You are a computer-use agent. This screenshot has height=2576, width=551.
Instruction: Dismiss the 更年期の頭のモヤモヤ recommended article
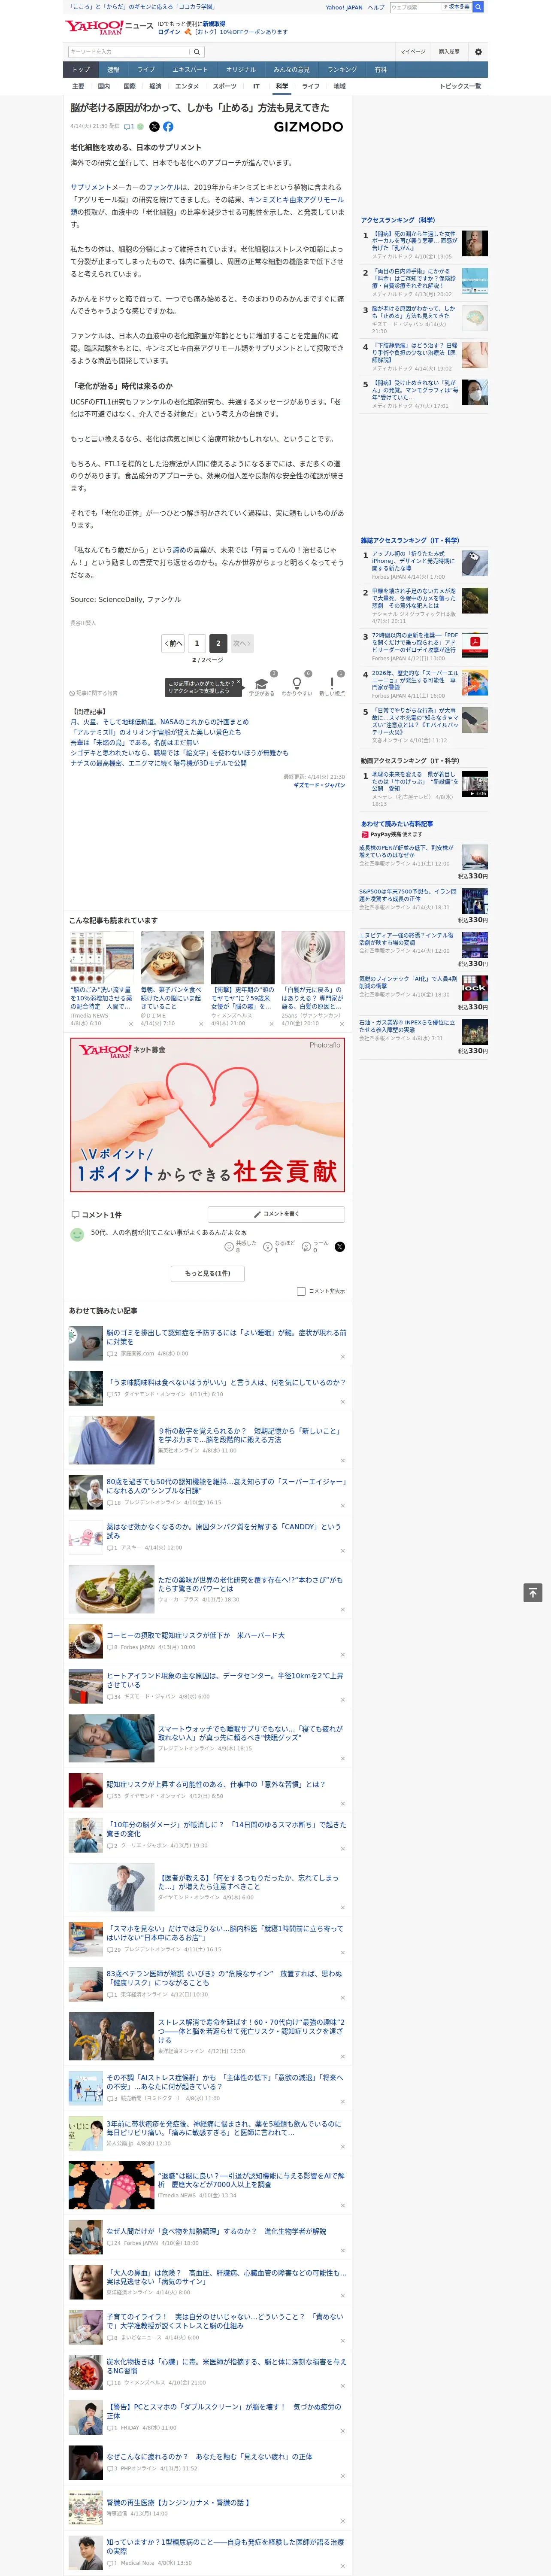tap(271, 1024)
